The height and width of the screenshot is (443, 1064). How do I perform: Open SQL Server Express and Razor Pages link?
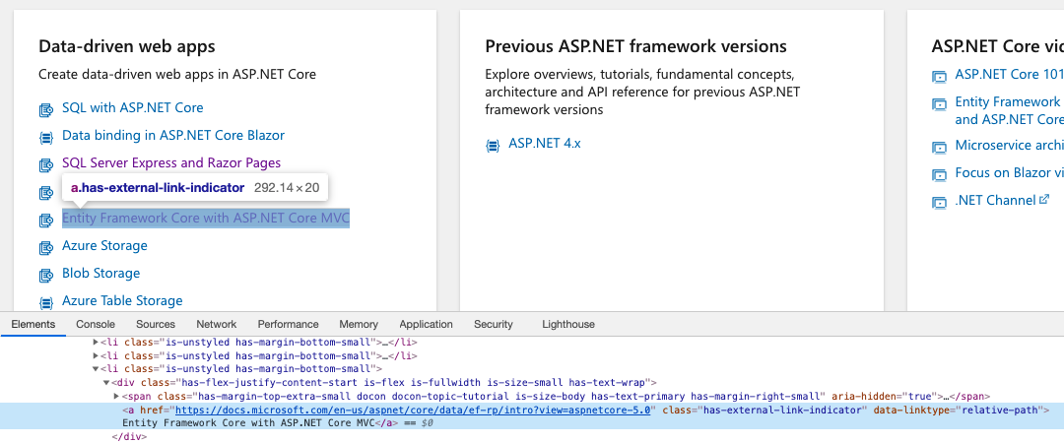[x=171, y=162]
